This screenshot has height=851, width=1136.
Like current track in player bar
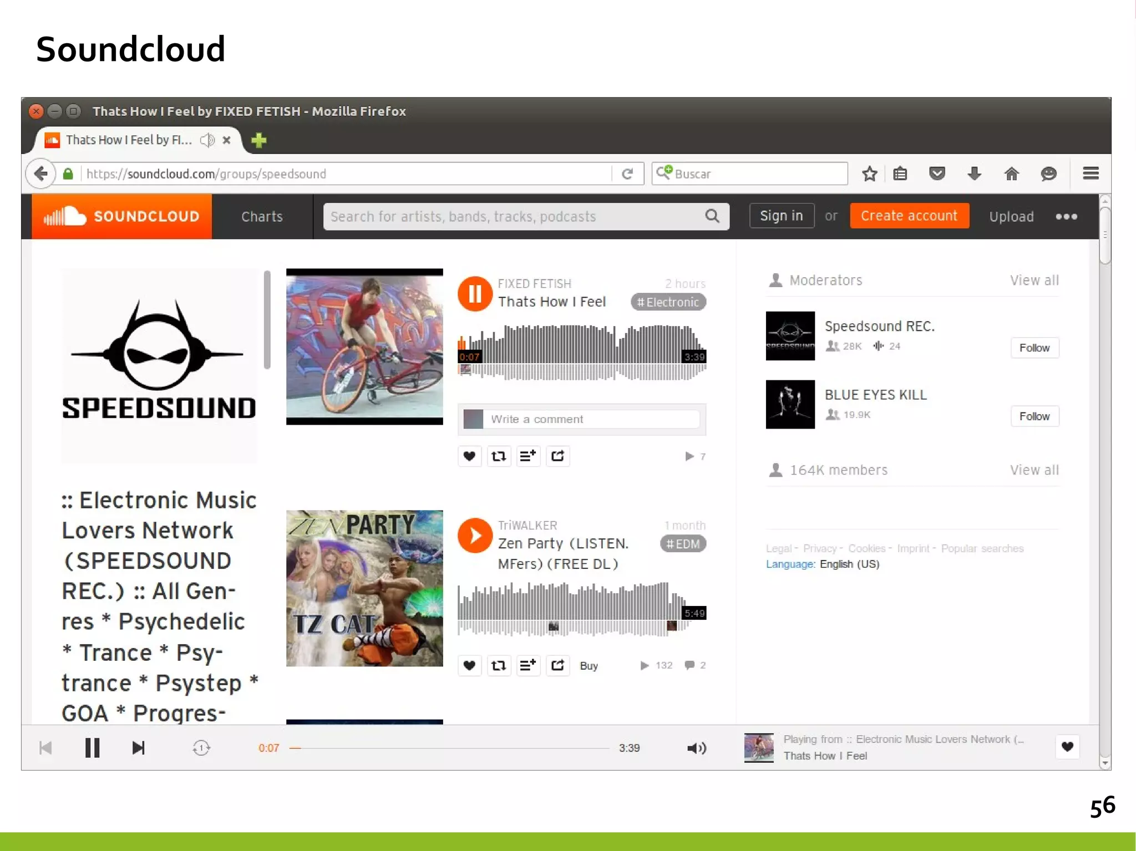[x=1067, y=747]
